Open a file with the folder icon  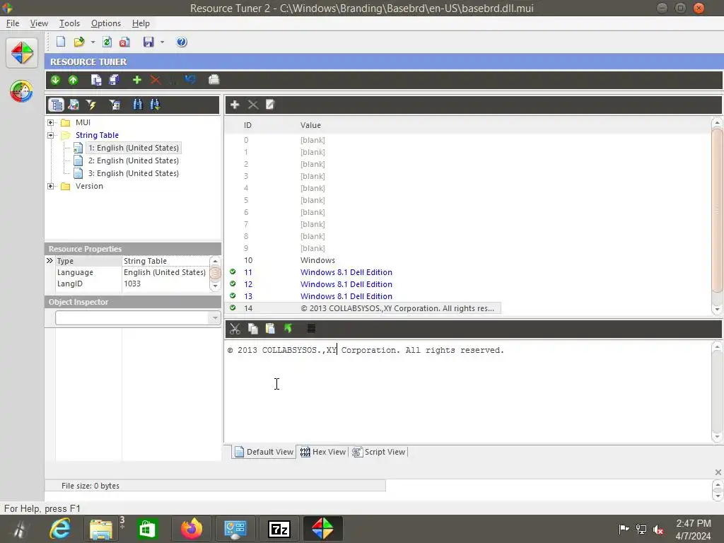(79, 42)
